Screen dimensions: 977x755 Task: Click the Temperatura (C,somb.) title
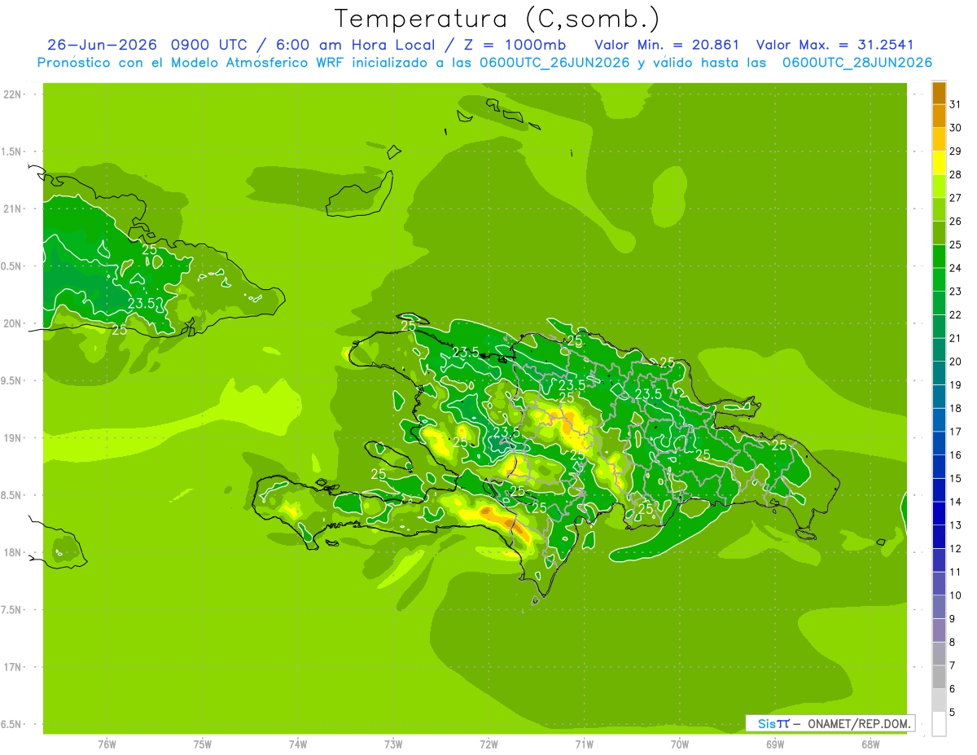(x=497, y=18)
